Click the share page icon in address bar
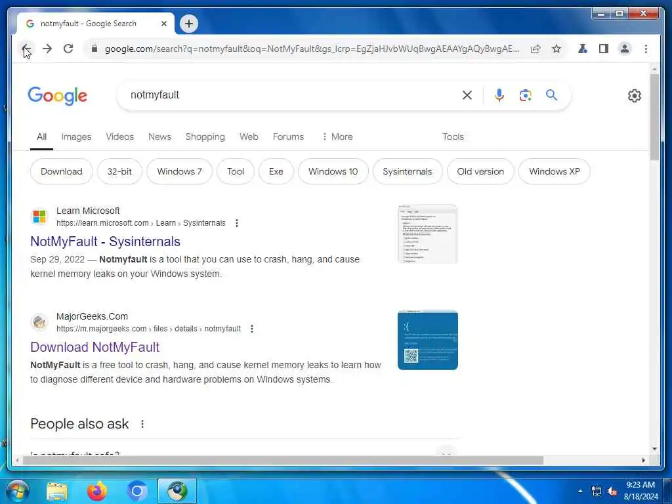Viewport: 672px width, 504px height. [535, 49]
